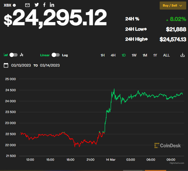Select the candlestick bar chart icon
188x171 pixels.
22,55
